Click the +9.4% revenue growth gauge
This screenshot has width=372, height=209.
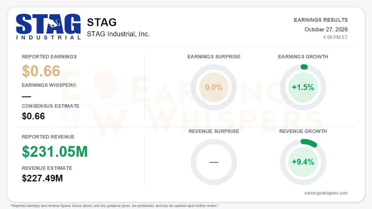tap(303, 162)
